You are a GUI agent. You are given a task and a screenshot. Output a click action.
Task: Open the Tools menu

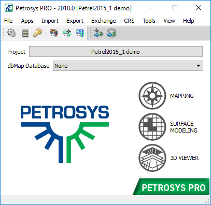(x=149, y=21)
